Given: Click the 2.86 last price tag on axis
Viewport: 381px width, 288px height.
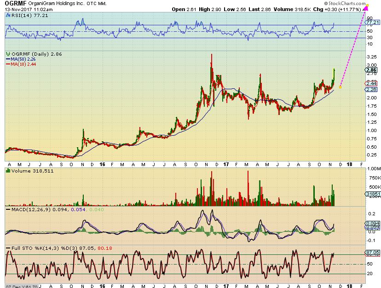Looking at the screenshot, I should click(x=372, y=70).
